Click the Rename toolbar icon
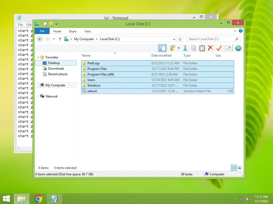This screenshot has width=273, height=204. [228, 48]
